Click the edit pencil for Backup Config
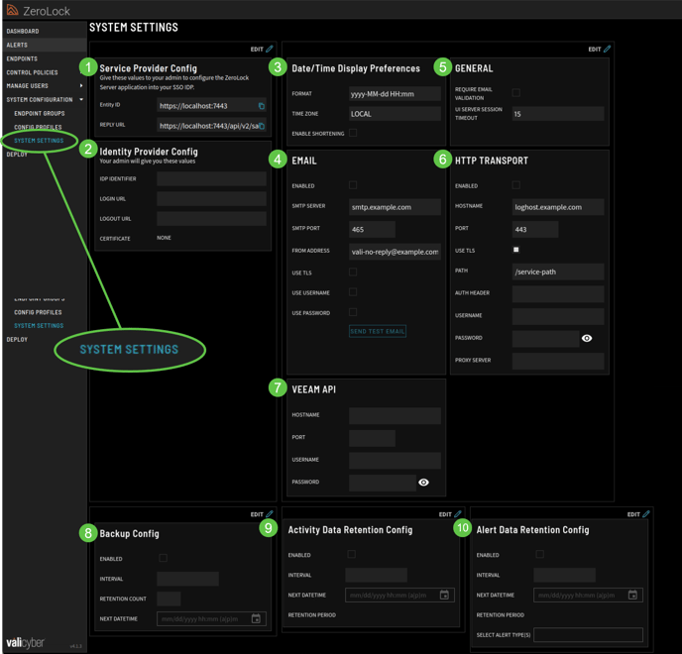The image size is (682, 654). 270,514
